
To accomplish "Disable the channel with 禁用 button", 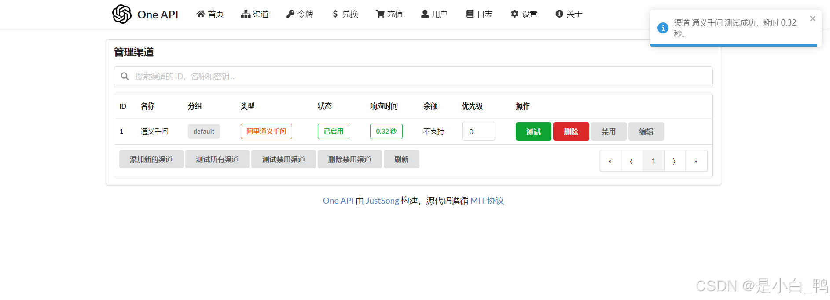I will (609, 132).
